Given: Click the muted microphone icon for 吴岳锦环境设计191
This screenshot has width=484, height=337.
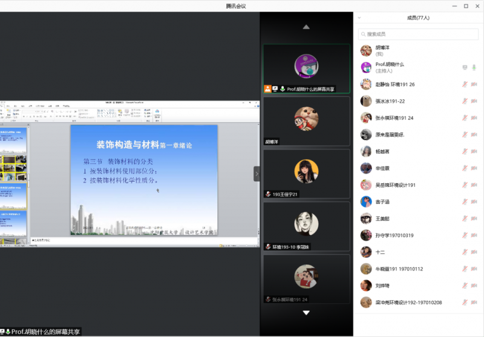Looking at the screenshot, I should pyautogui.click(x=465, y=185).
